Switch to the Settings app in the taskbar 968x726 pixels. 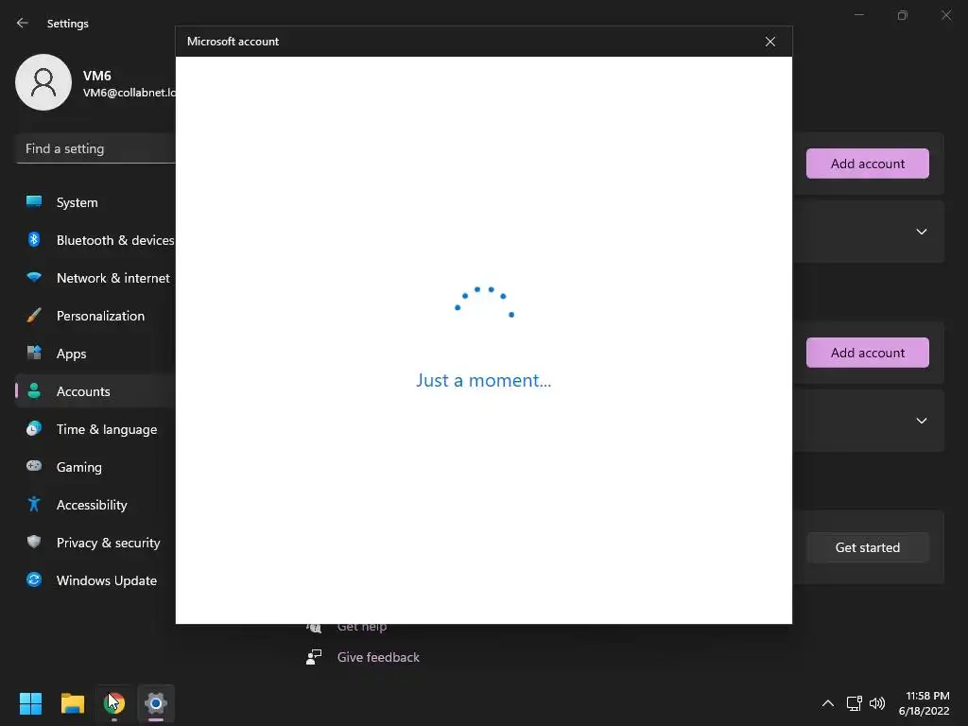(156, 703)
